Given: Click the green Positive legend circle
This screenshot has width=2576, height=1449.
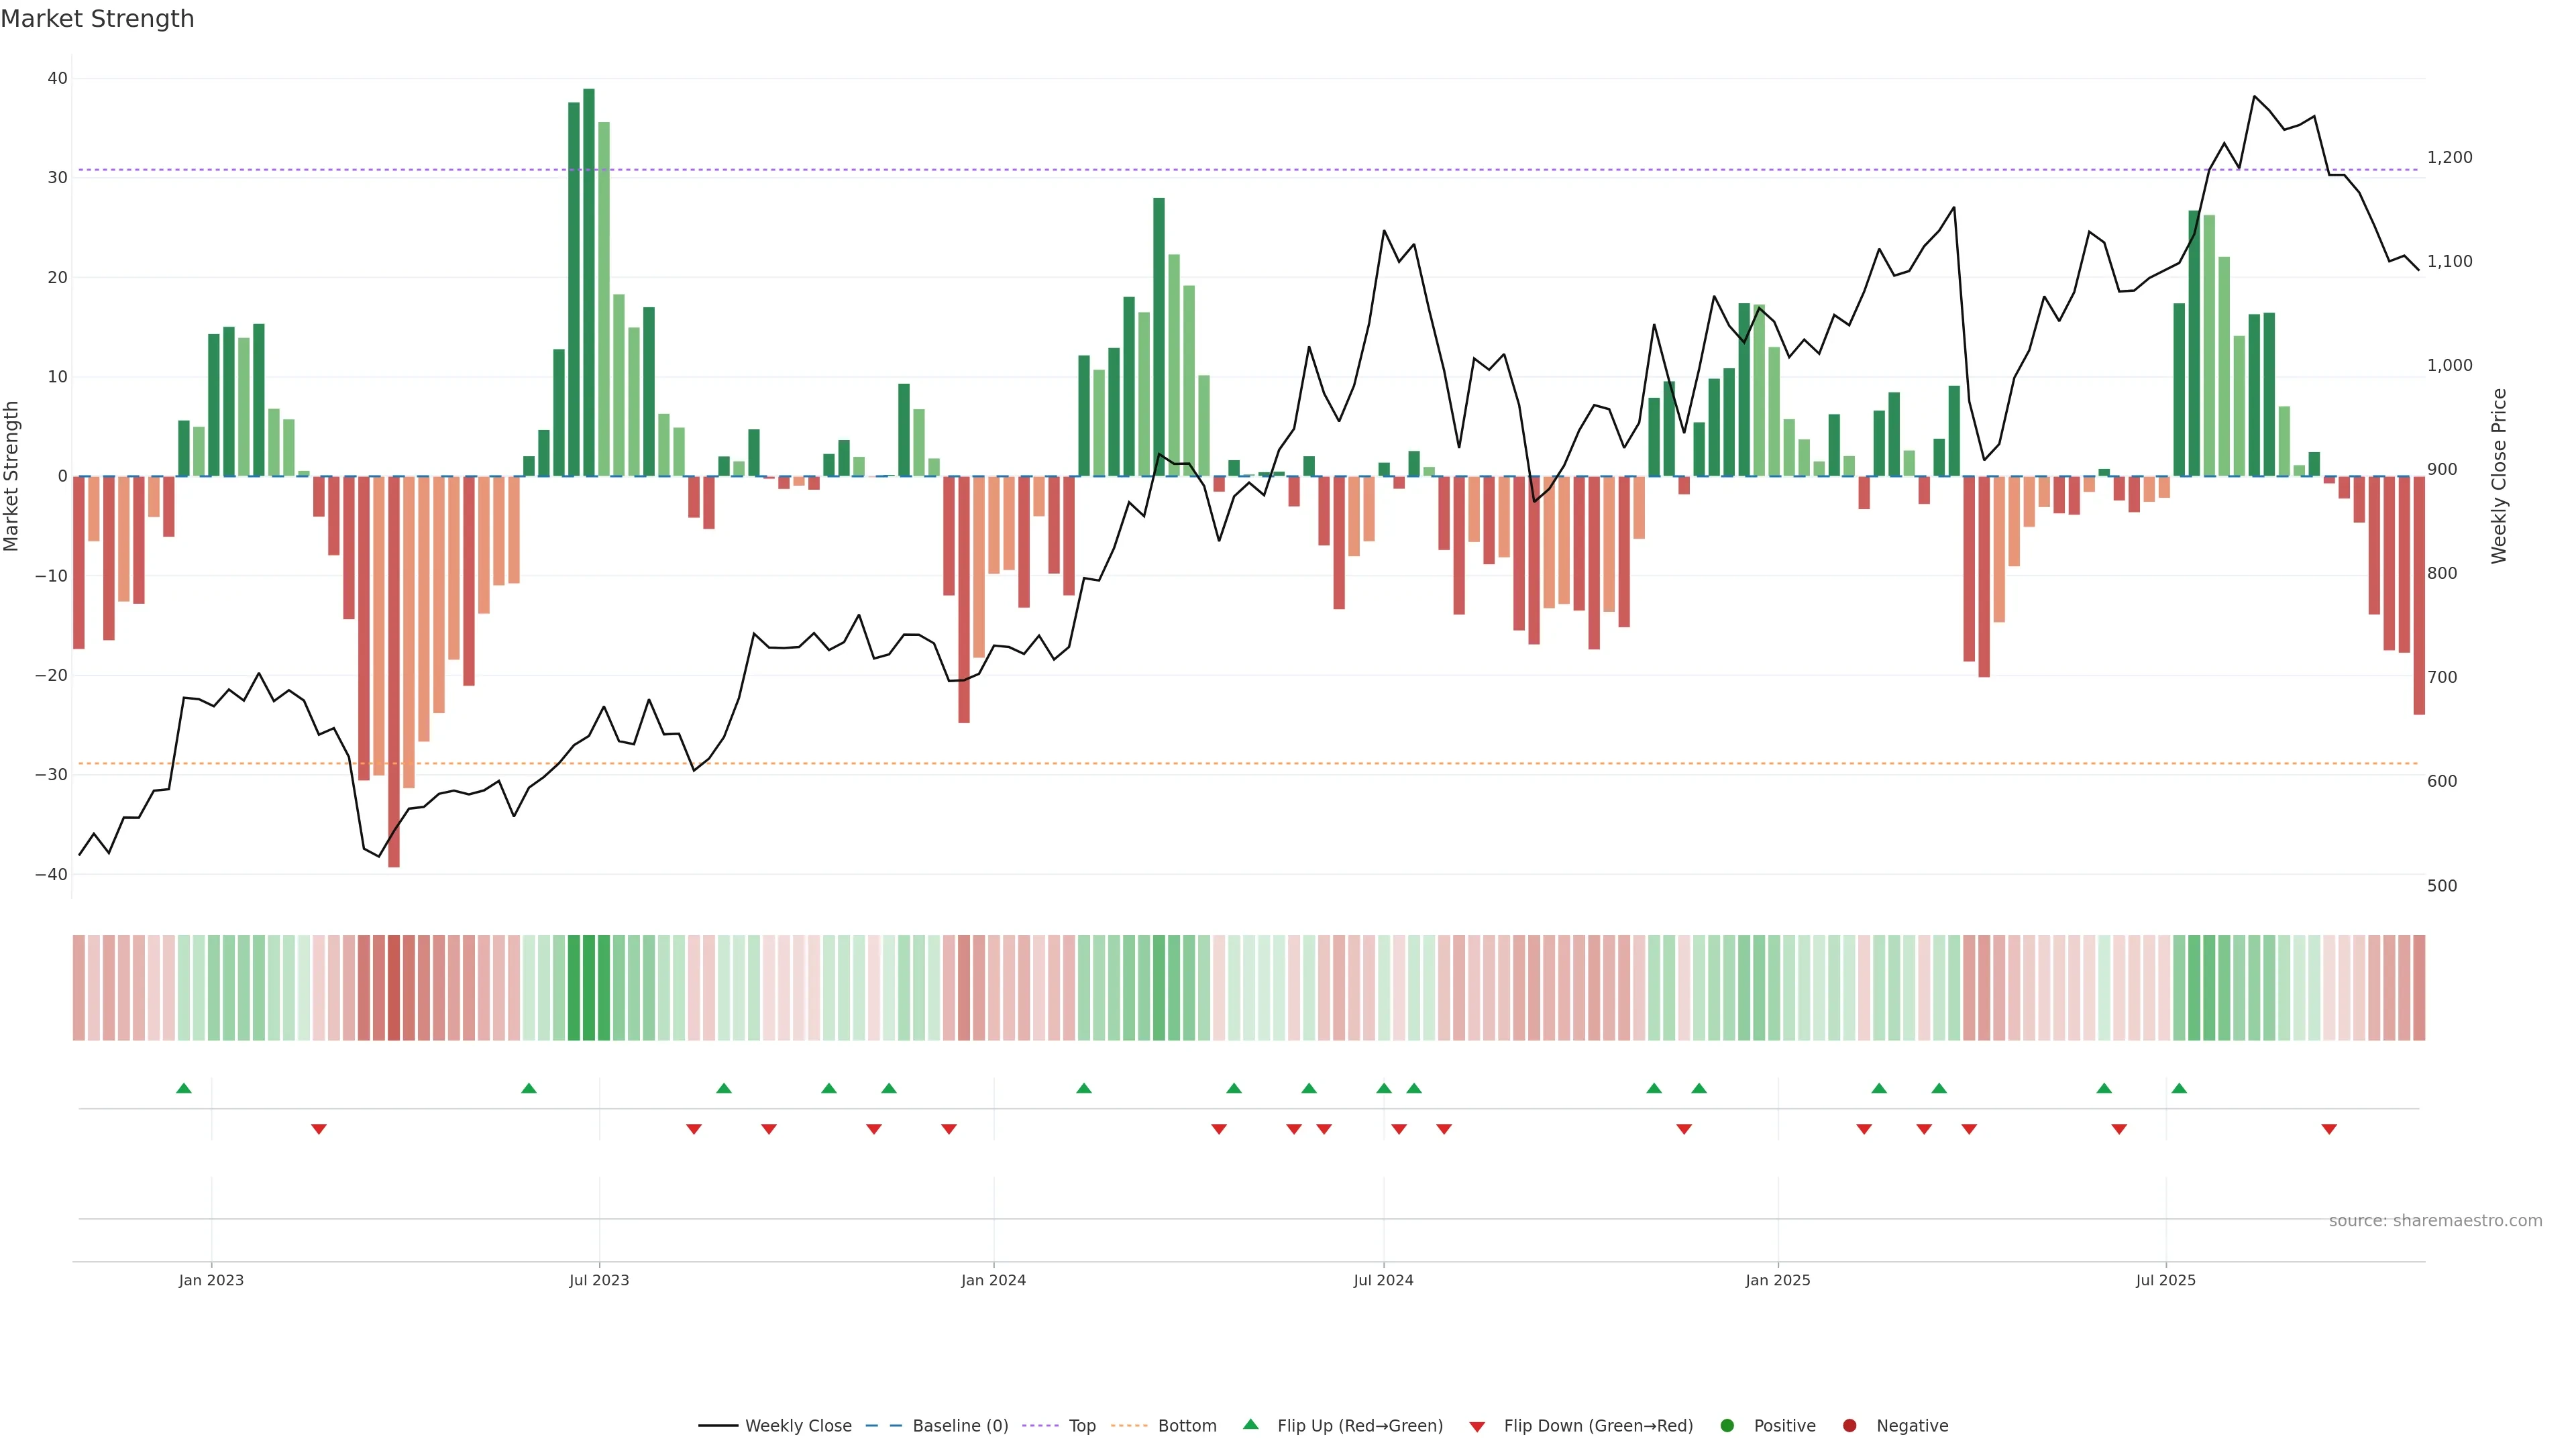Looking at the screenshot, I should coord(1727,1426).
